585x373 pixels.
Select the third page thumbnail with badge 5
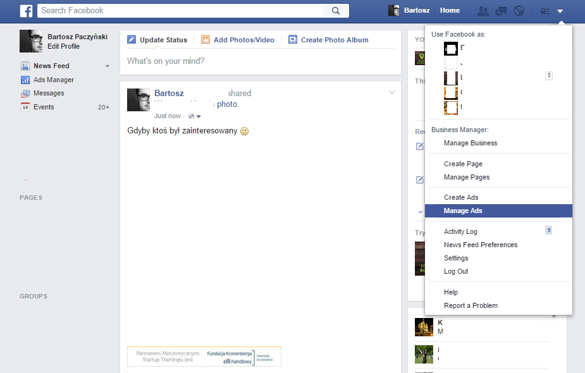[451, 78]
